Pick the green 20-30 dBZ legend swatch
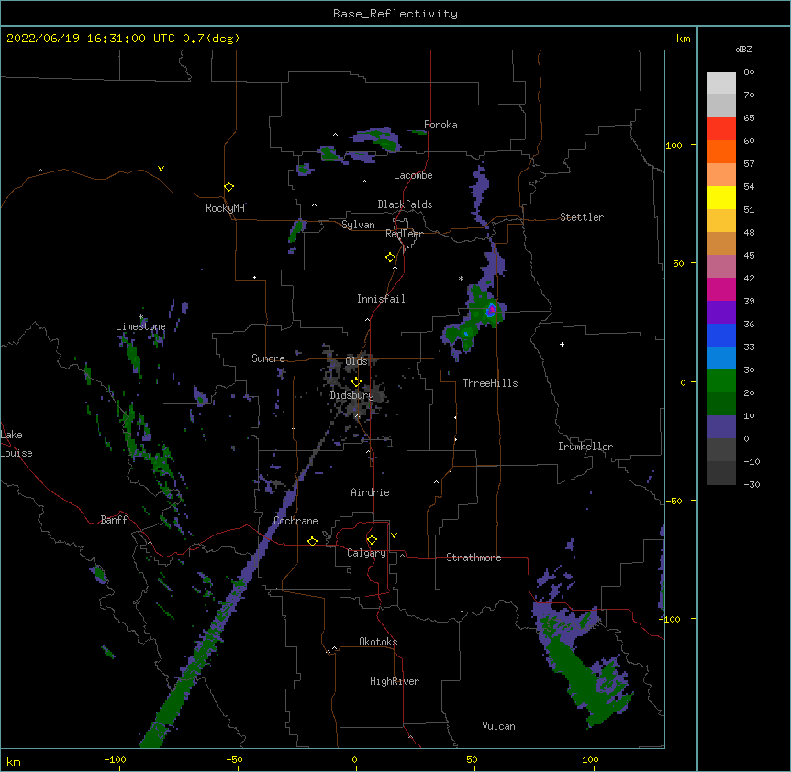The width and height of the screenshot is (791, 772). coord(721,381)
